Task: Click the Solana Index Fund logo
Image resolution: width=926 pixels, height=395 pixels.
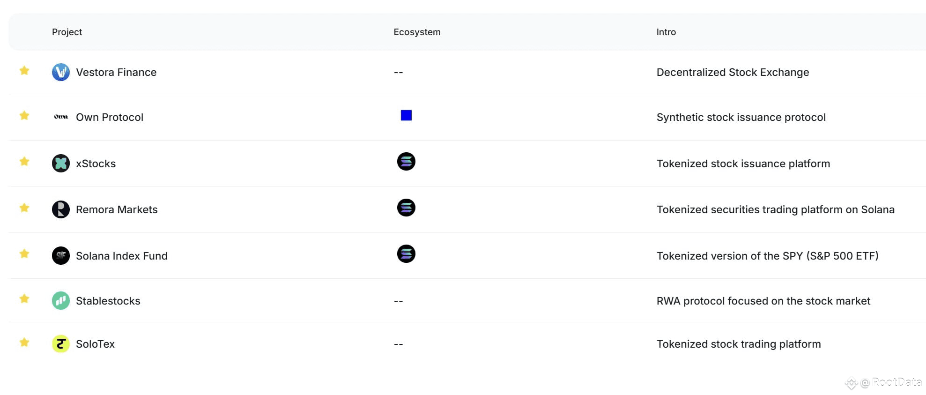Action: point(60,255)
